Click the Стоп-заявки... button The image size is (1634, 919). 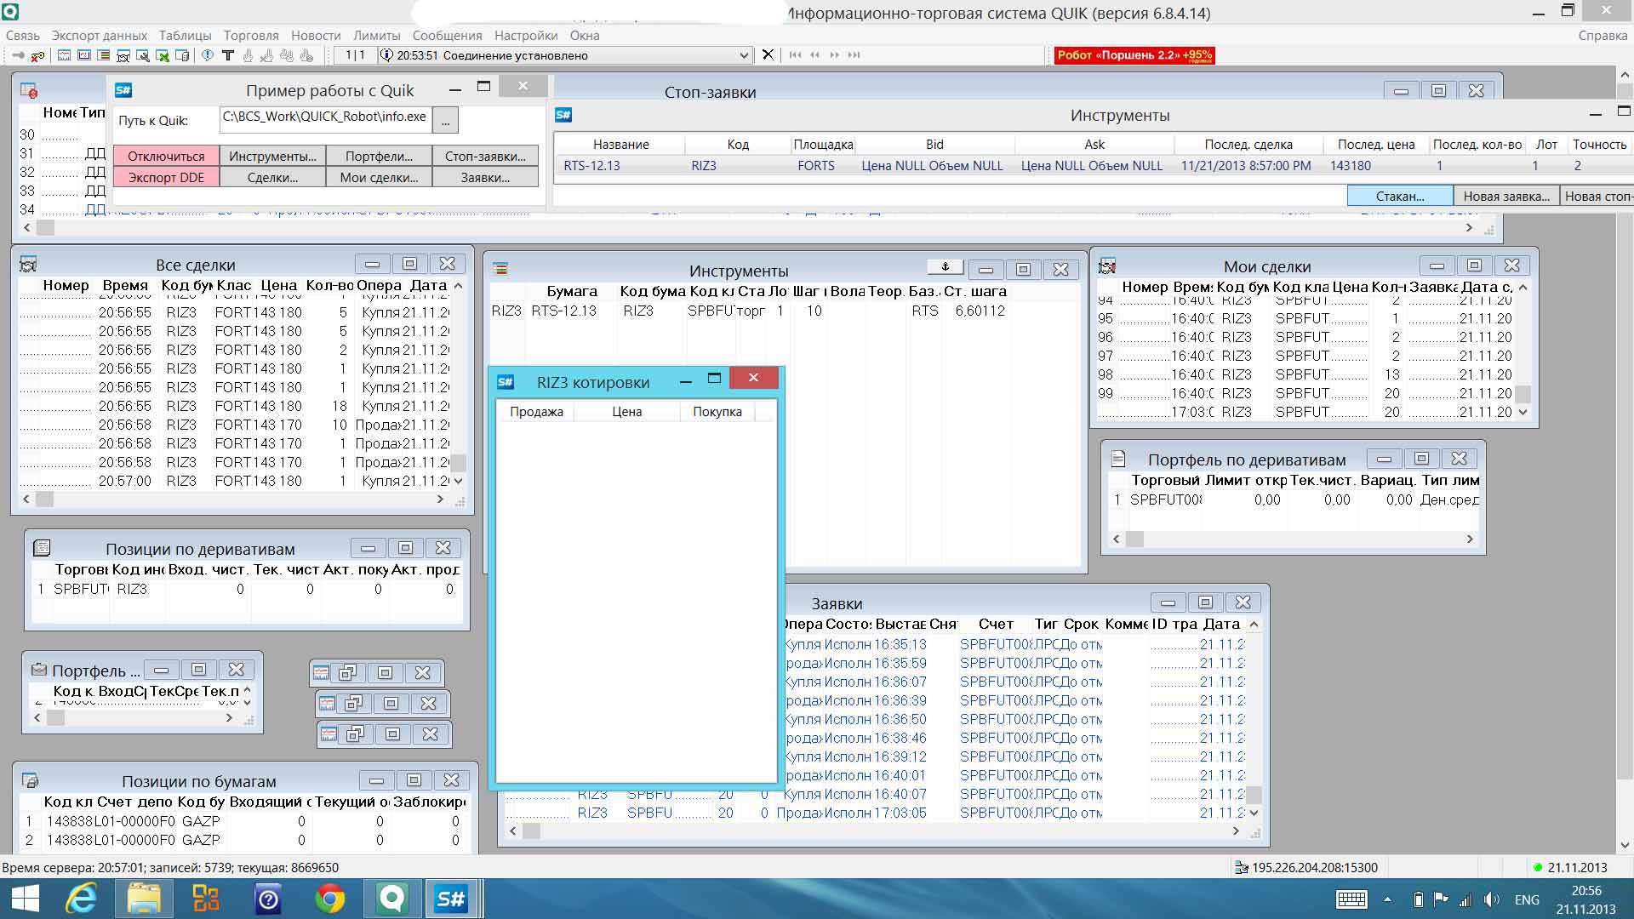[485, 156]
